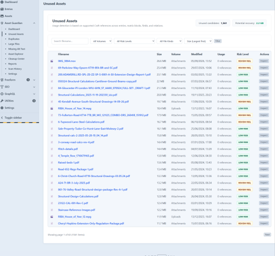Viewport: 275px width, 256px height.
Task: Click the 18.4 MB size cell
Action: (161, 108)
